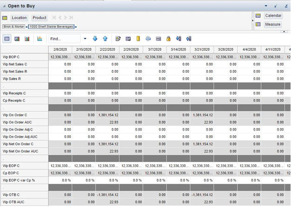Image resolution: width=291 pixels, height=207 pixels.
Task: Click the number format toolbar icon
Action: [x=158, y=39]
